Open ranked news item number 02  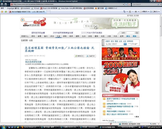pyautogui.click(x=116, y=104)
